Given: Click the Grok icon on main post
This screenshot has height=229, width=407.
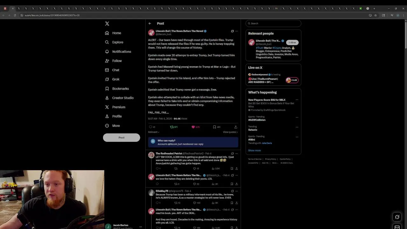Looking at the screenshot, I should [x=232, y=31].
